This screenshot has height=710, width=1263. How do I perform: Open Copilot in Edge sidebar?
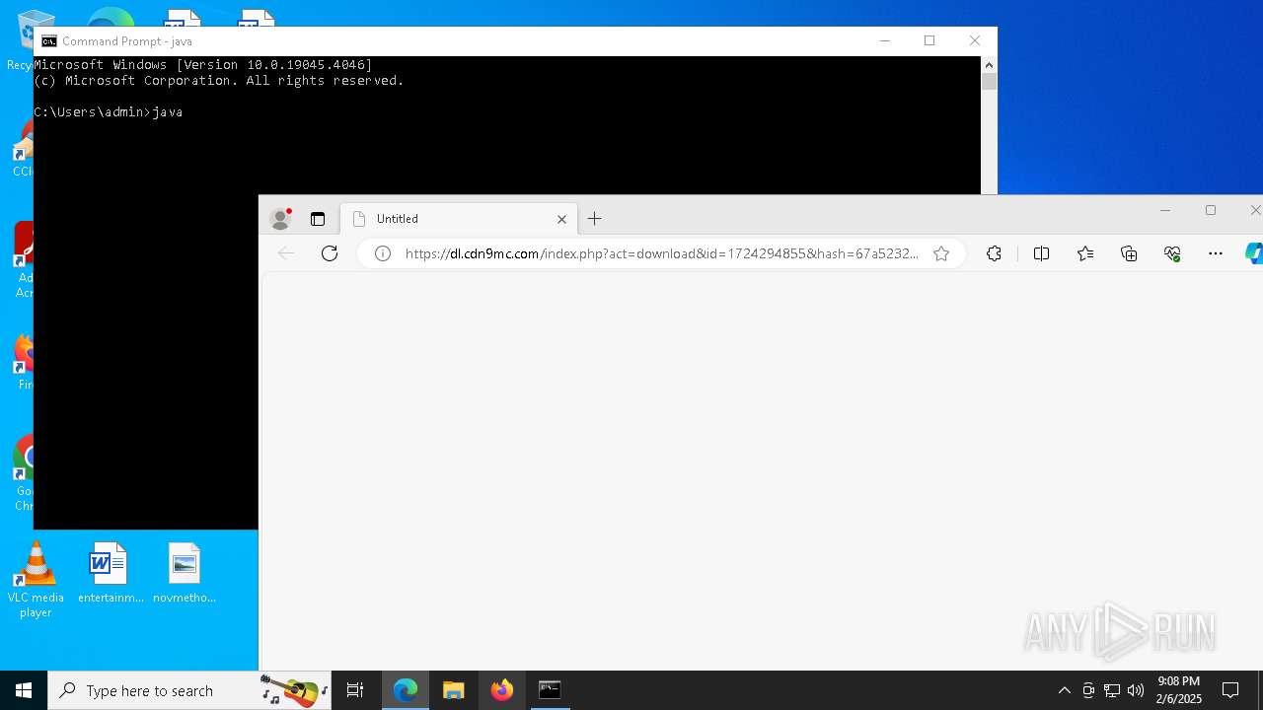point(1254,253)
